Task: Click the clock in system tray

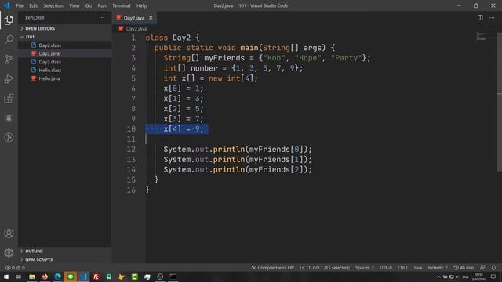Action: pyautogui.click(x=479, y=277)
